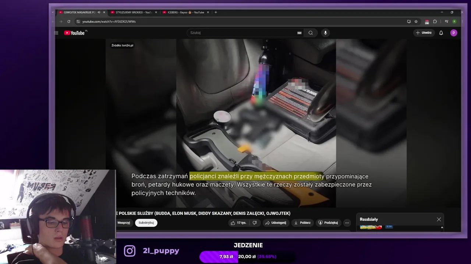Click the 2l_puppy Instagram handle on the overlay

click(161, 251)
